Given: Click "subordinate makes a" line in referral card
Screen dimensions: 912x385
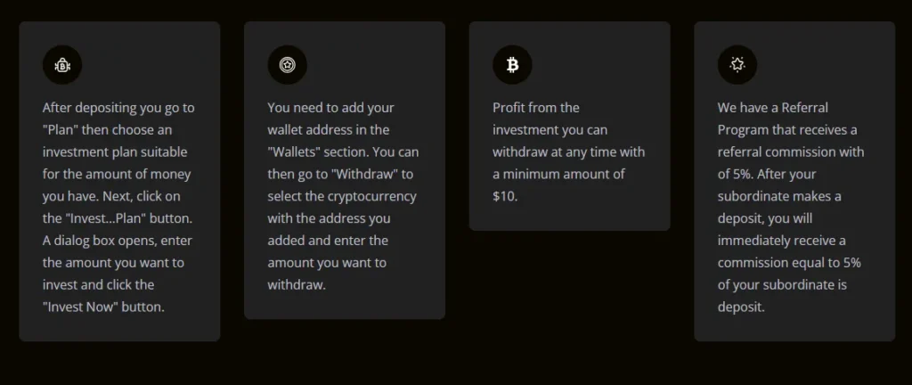Looking at the screenshot, I should (778, 196).
